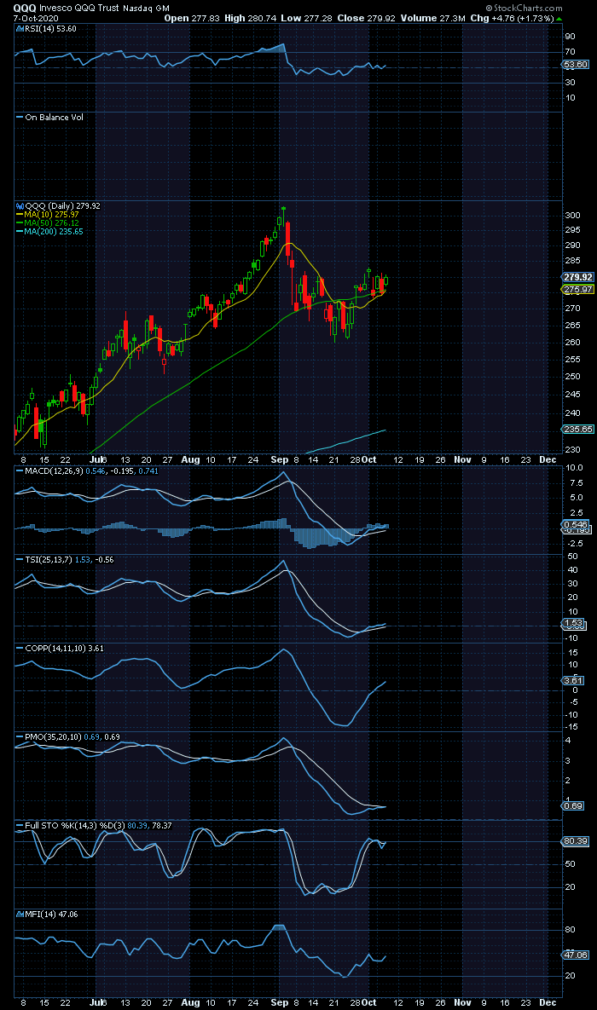
Task: Click the 'Low 277.28' header value
Action: pyautogui.click(x=306, y=18)
